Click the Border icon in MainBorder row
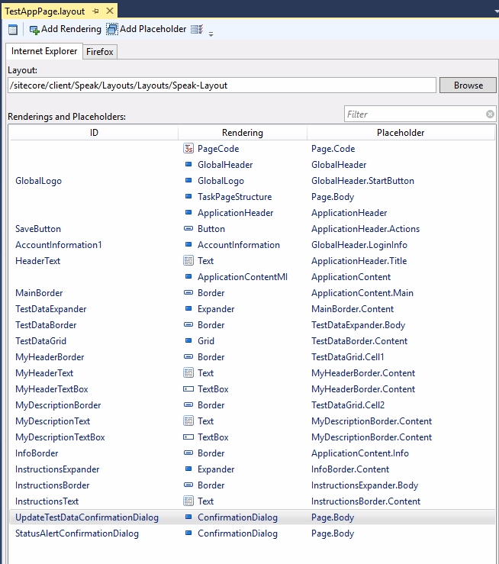This screenshot has width=499, height=564. 188,292
